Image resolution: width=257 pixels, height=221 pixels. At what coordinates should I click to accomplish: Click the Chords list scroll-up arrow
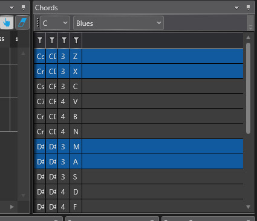[249, 37]
